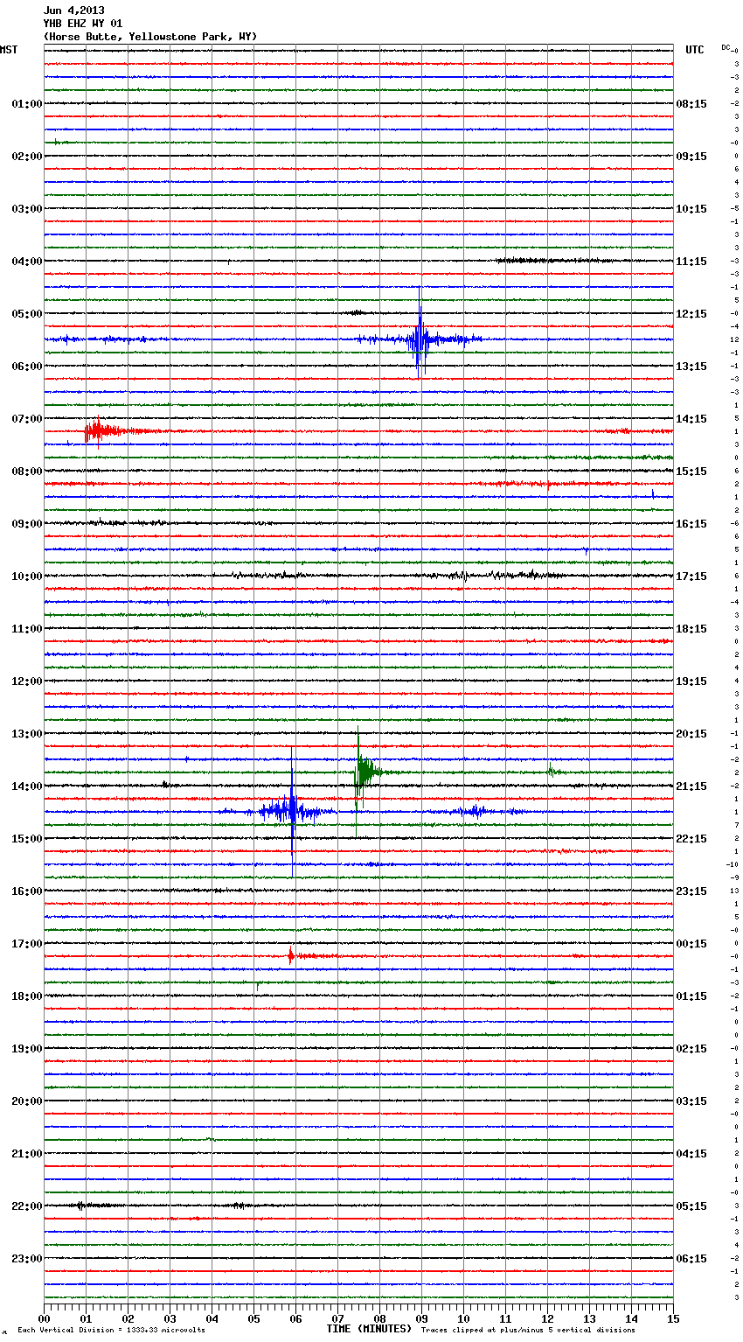Image resolution: width=743 pixels, height=1342 pixels.
Task: Click the 'MST' axis header
Action: pyautogui.click(x=9, y=50)
